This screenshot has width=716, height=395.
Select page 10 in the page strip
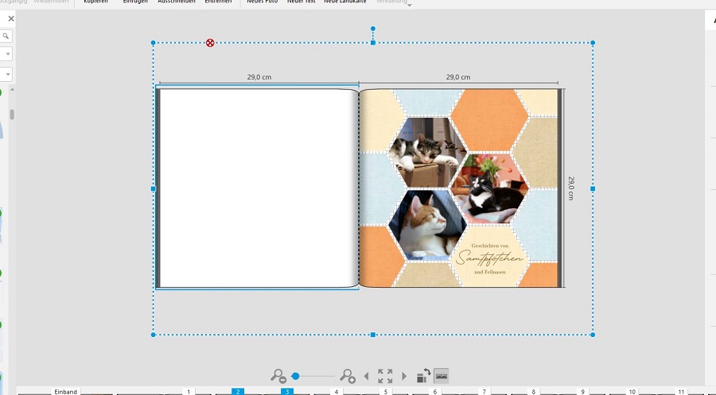coord(632,391)
